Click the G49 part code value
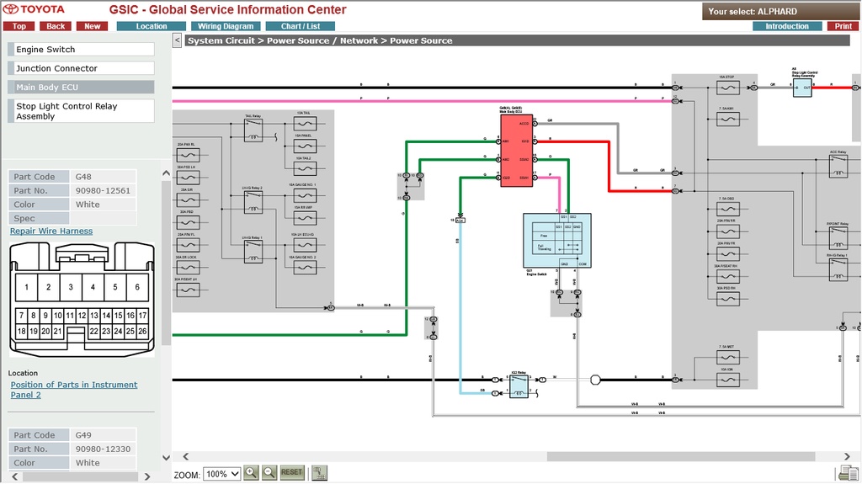The height and width of the screenshot is (484, 862). click(83, 435)
